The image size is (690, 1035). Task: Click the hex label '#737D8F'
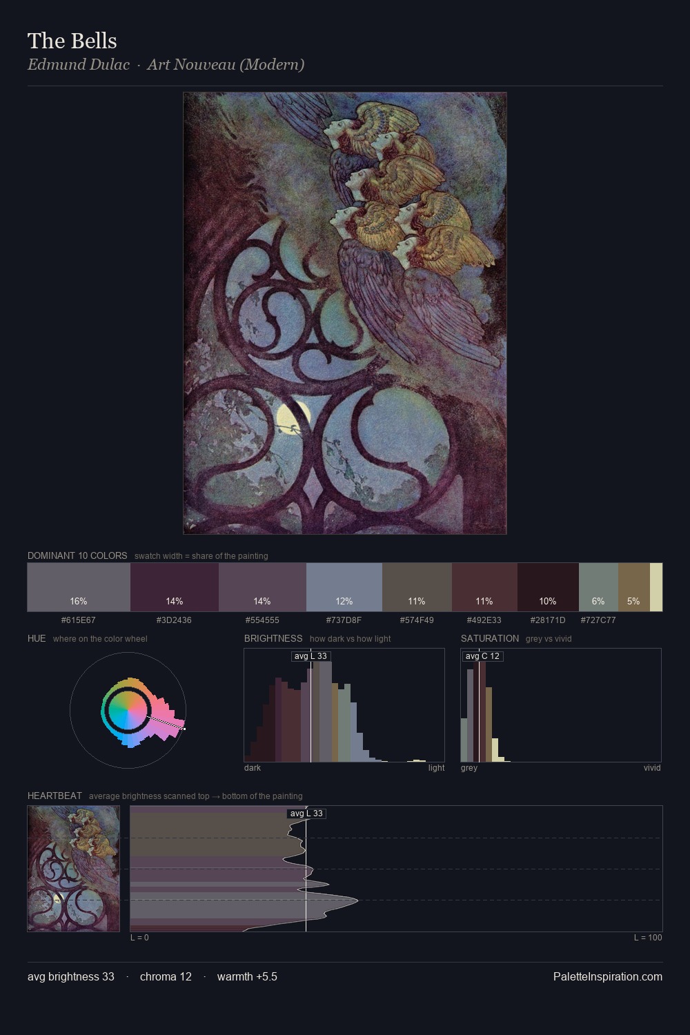click(344, 620)
